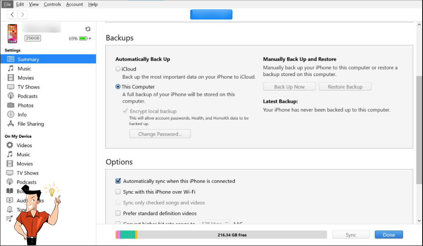
Task: Open the bit rate kbps dropdown
Action: point(214,223)
